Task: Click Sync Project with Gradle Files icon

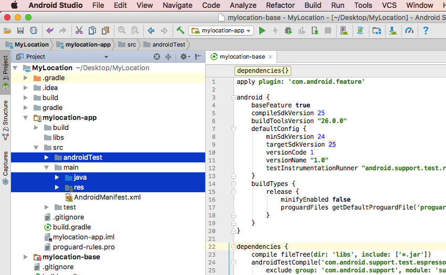Action: 360,30
